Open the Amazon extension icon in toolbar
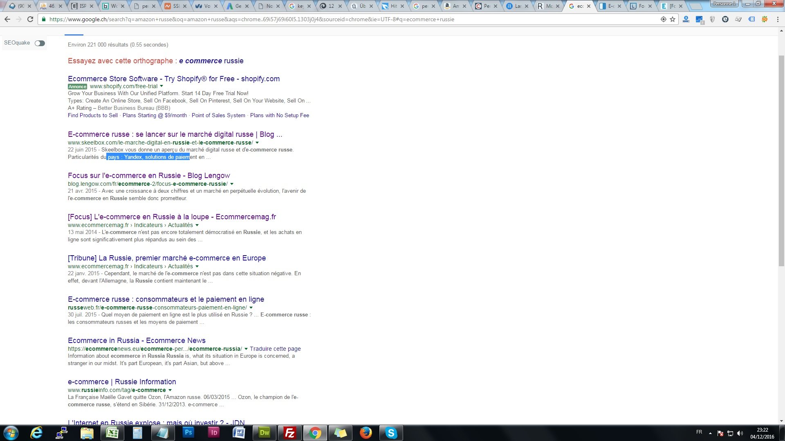The height and width of the screenshot is (441, 785). click(686, 19)
